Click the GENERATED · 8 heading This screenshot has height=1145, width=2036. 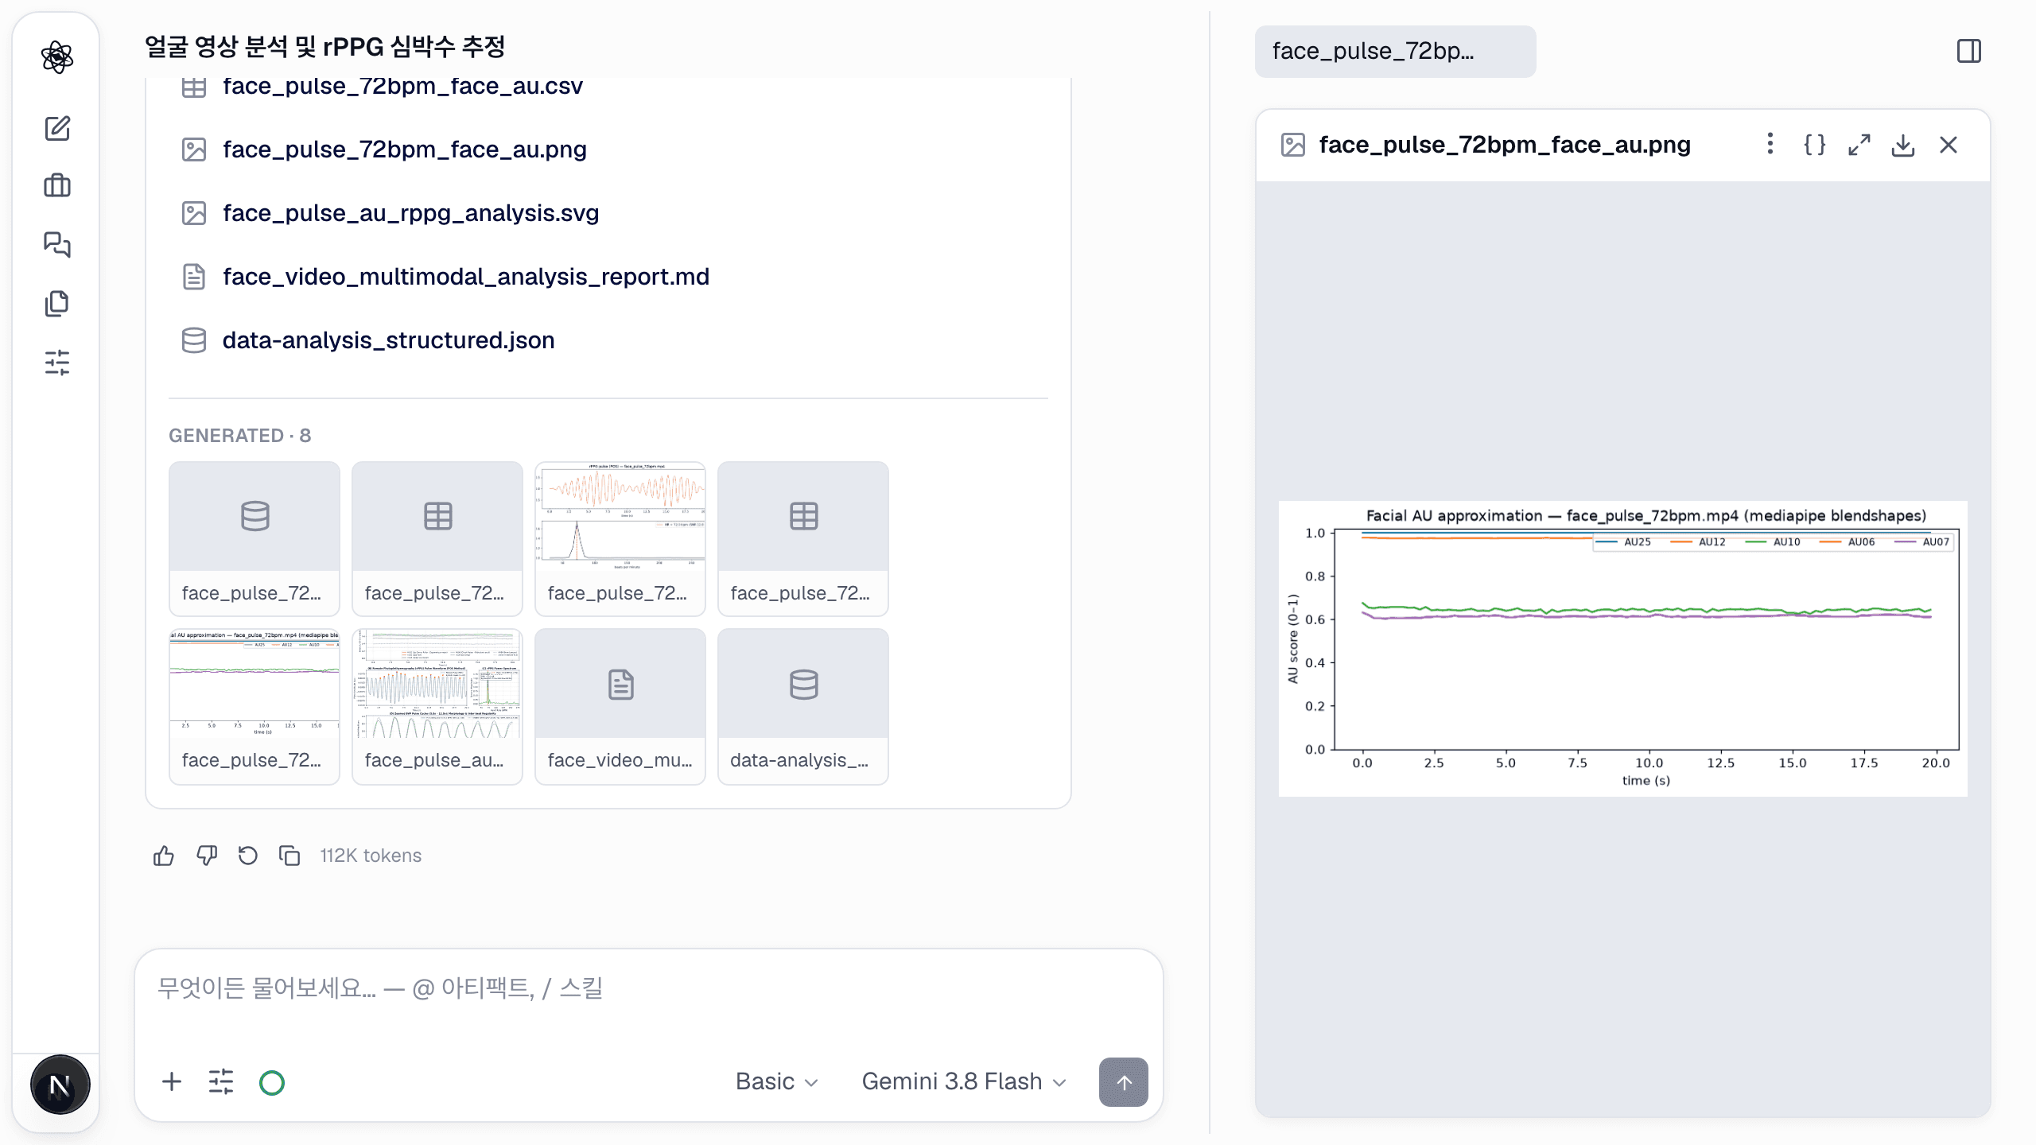pyautogui.click(x=239, y=436)
